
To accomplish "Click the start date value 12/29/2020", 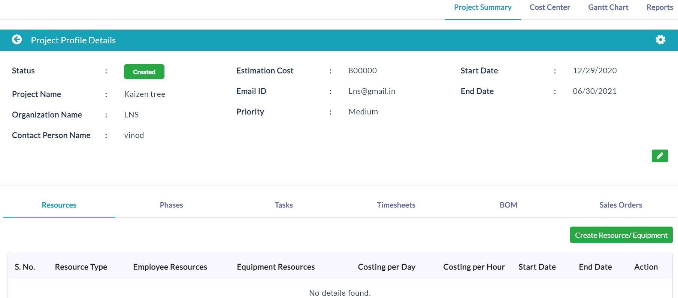I will point(595,71).
